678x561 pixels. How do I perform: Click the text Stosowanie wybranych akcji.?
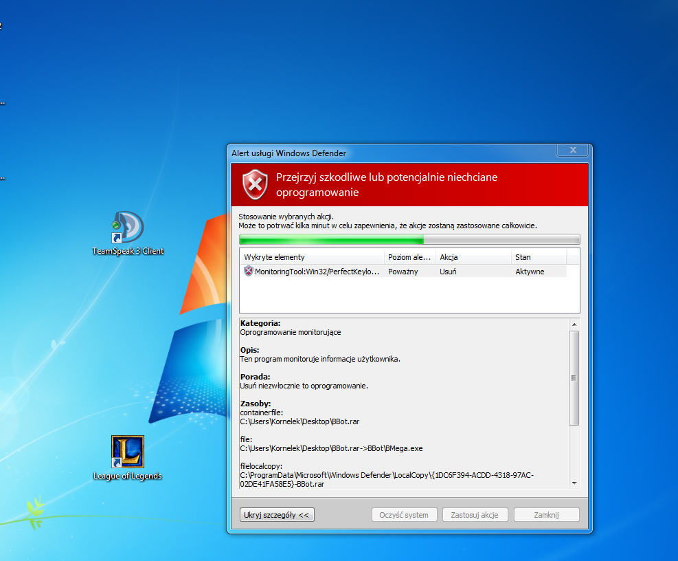(x=286, y=217)
